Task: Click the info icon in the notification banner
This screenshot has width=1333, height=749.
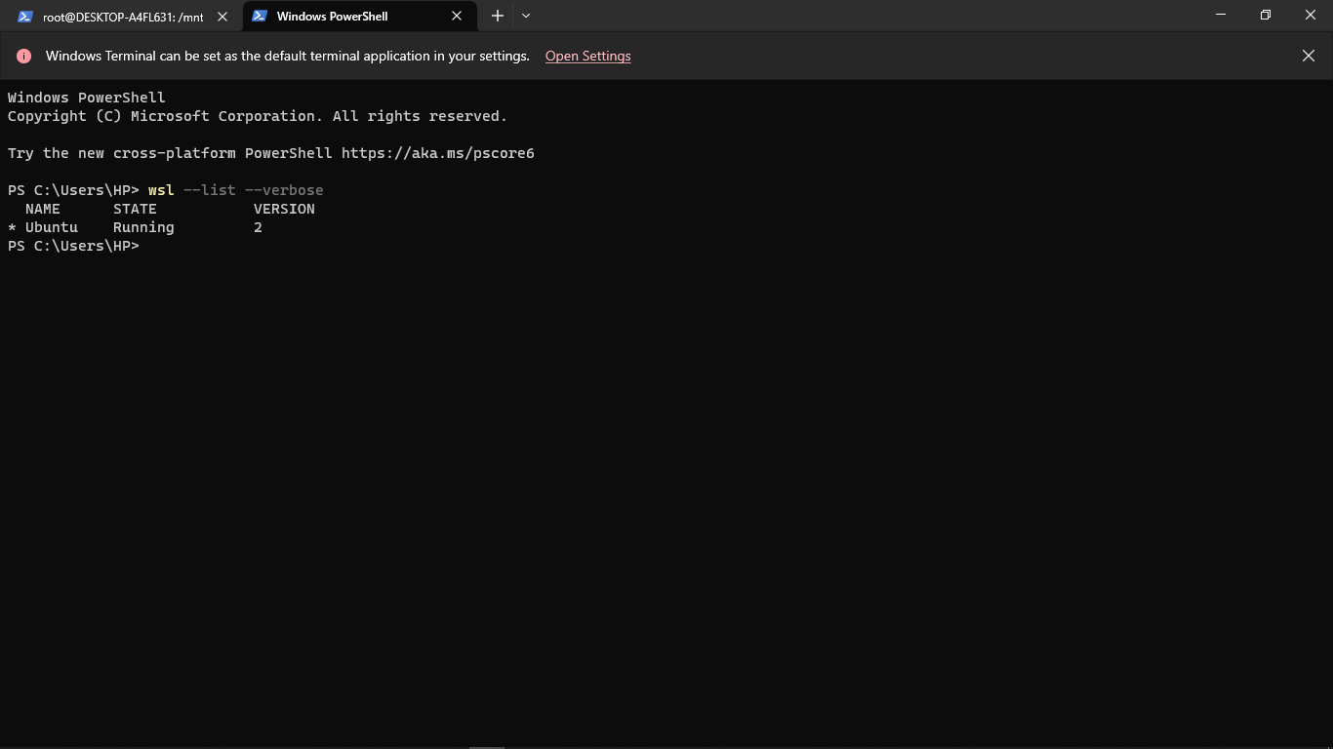Action: click(23, 56)
